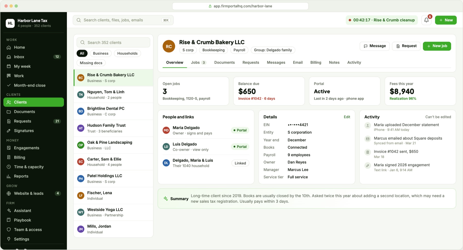463x250 pixels.
Task: Select Brightline Dental PC client row
Action: click(x=113, y=111)
